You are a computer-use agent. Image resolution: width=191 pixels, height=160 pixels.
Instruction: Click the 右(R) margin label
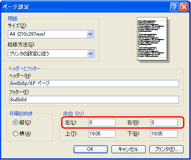[133, 122]
